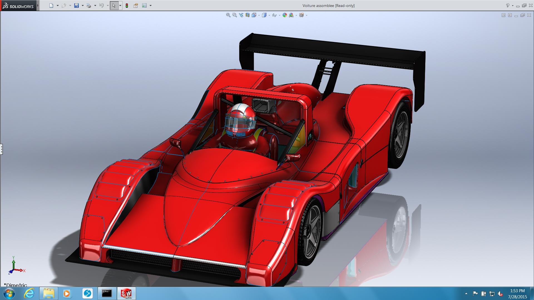
Task: Click the Edit Appearance color ball icon
Action: tap(285, 15)
